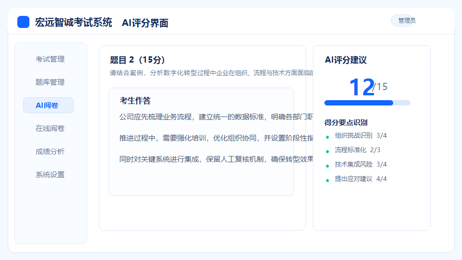Click the AI评分界面 heading

coord(145,23)
